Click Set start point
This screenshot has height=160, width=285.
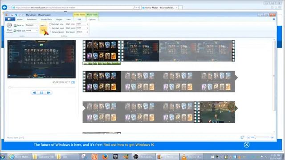pos(57,28)
